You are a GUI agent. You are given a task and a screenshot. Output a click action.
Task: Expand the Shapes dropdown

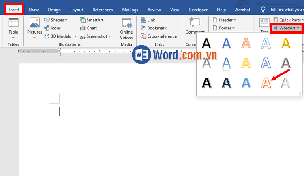56,20
